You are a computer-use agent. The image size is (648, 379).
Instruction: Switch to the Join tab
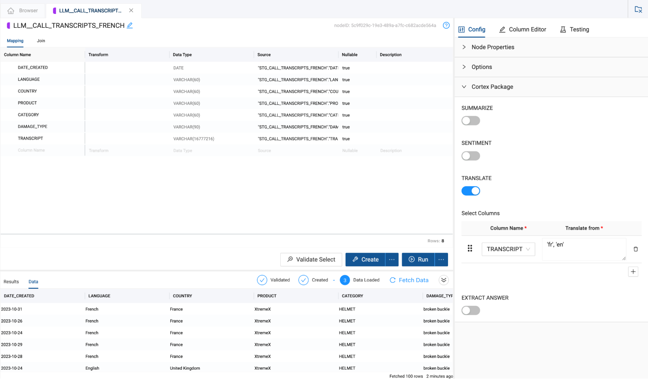[41, 41]
